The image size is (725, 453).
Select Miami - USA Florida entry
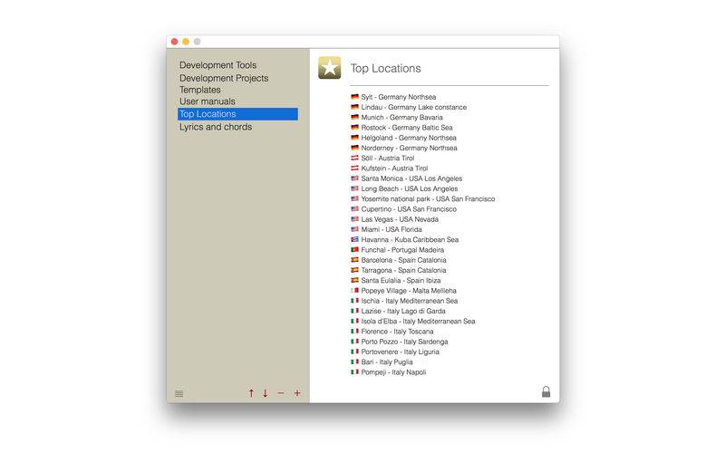(391, 229)
